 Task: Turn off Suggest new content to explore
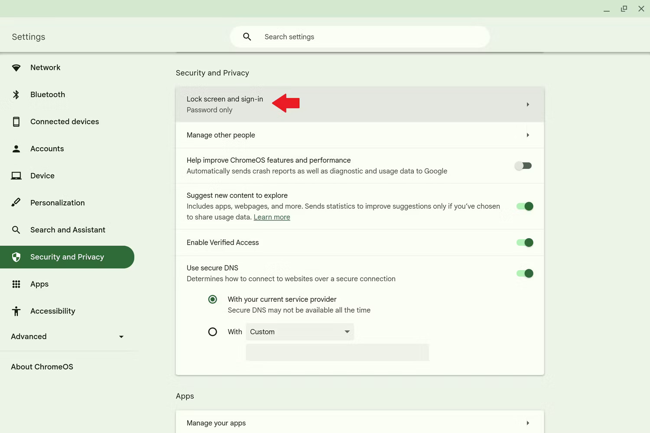point(524,207)
